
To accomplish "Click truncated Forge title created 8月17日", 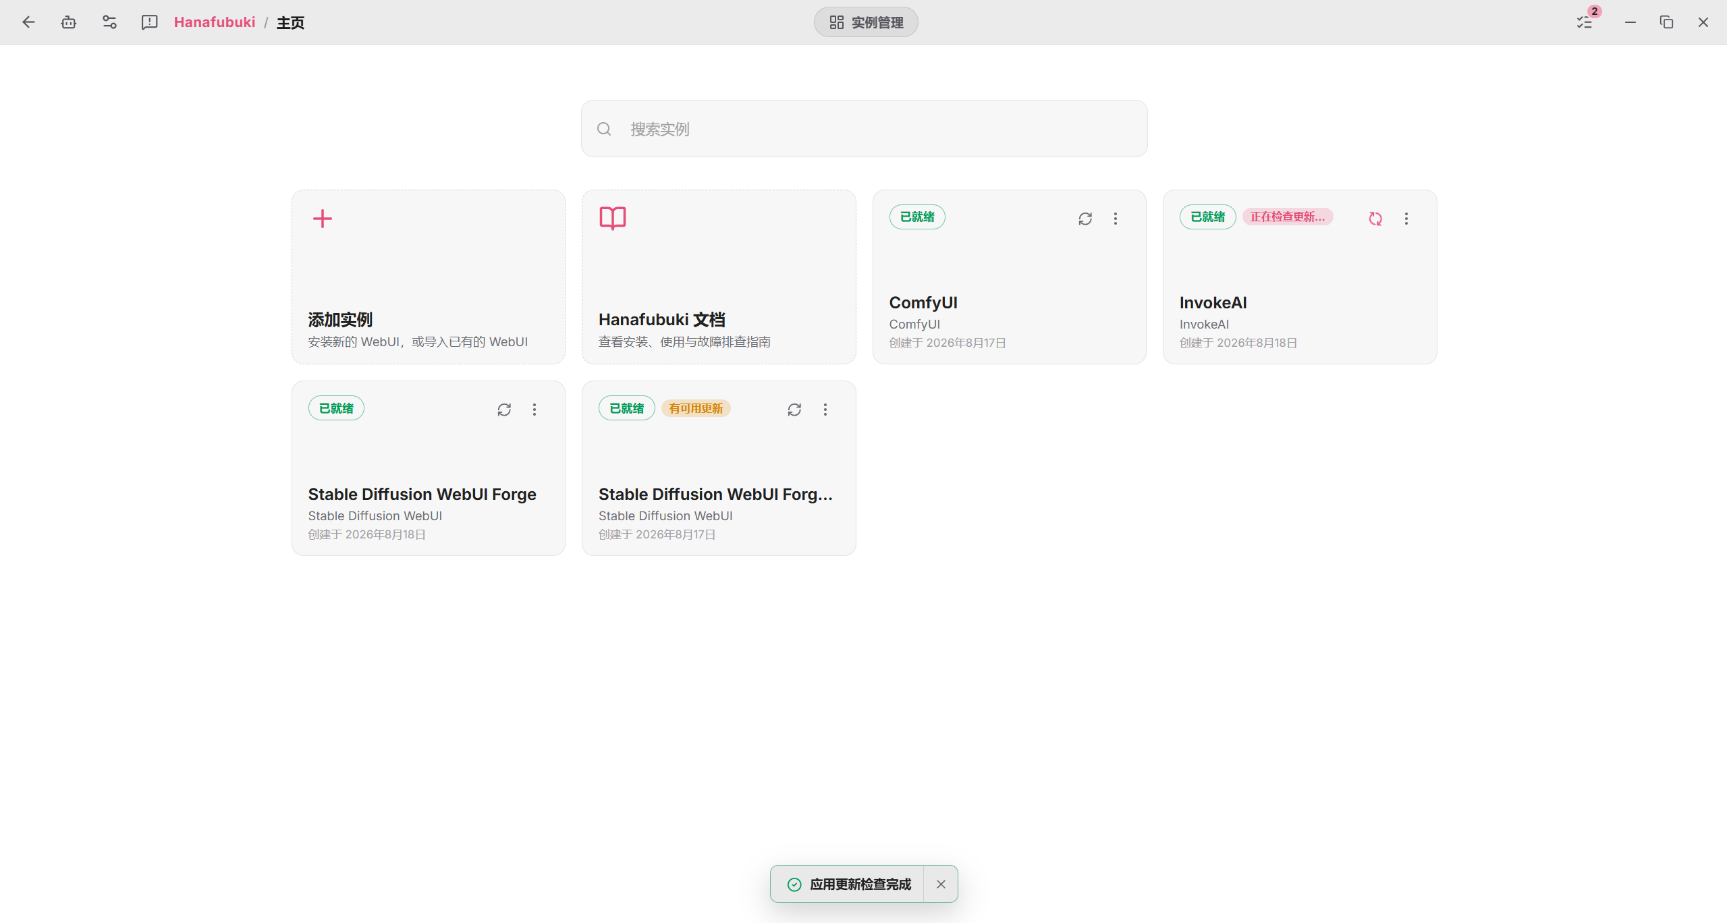I will coord(715,495).
